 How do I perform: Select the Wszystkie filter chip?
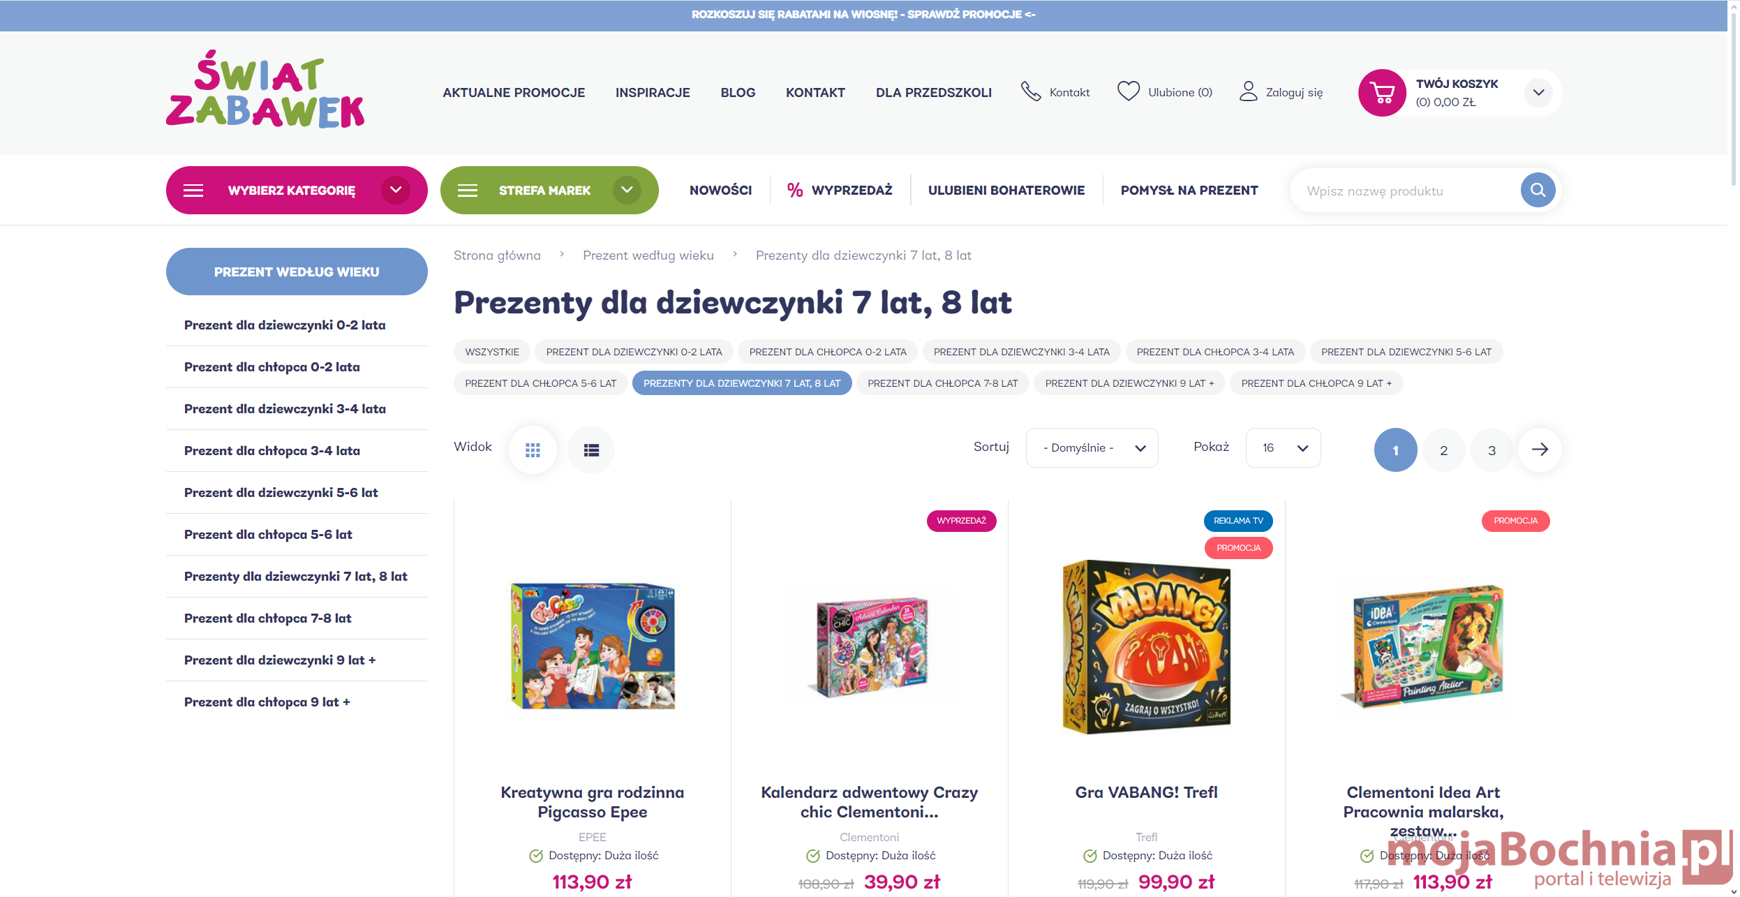(492, 352)
